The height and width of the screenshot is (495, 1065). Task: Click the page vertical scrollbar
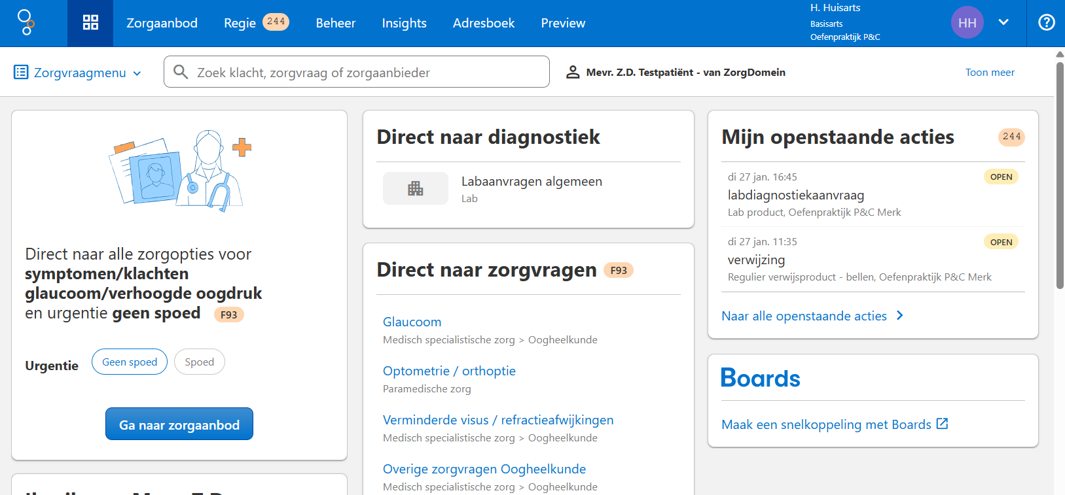click(1060, 175)
